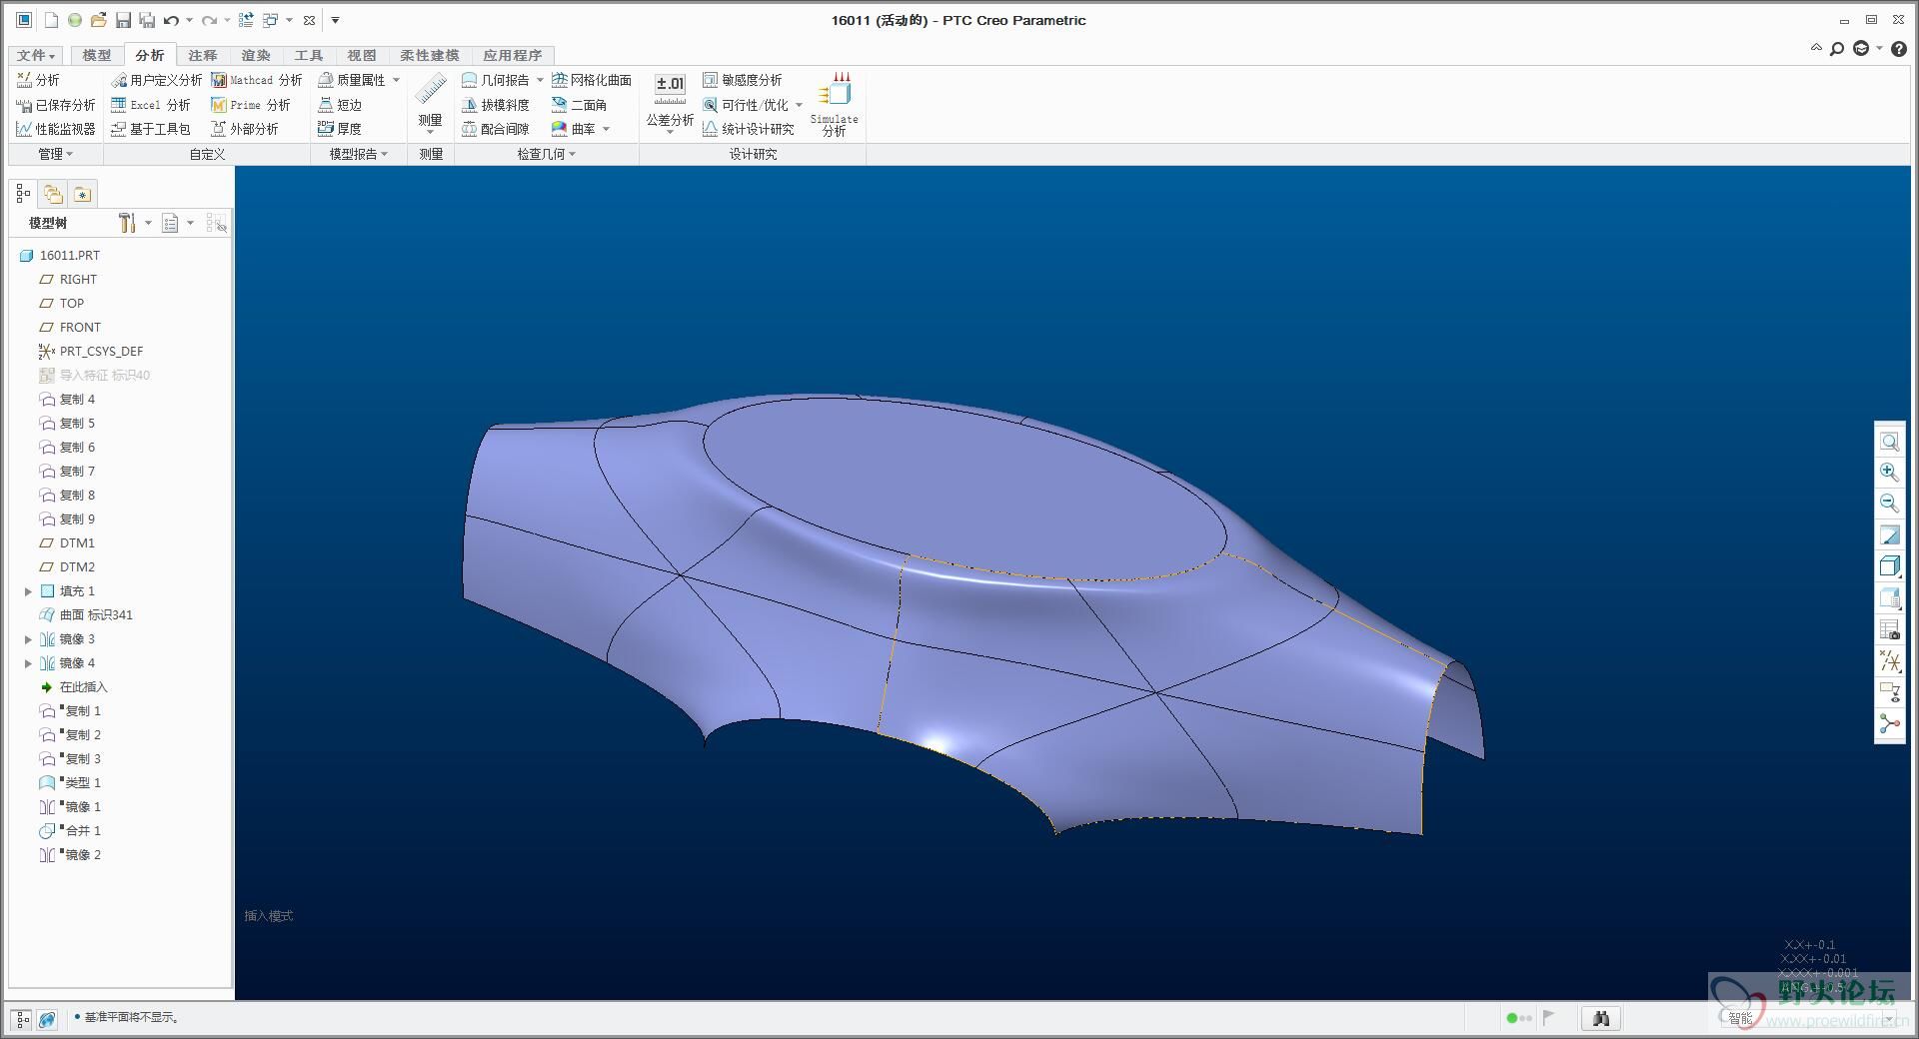The width and height of the screenshot is (1919, 1039).
Task: Open the 文件 menu
Action: (36, 55)
